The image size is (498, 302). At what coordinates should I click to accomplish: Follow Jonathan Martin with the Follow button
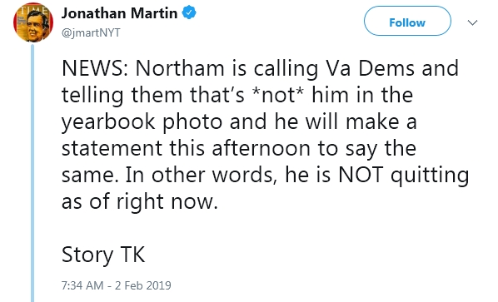(x=407, y=21)
